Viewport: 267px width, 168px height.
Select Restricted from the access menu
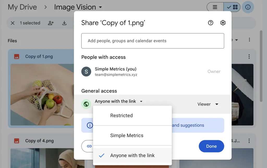(x=121, y=115)
